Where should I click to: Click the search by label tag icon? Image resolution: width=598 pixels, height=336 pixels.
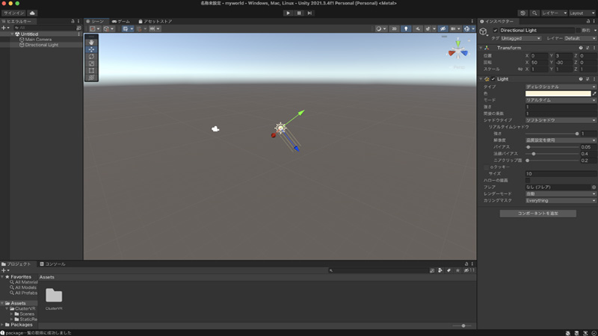coord(449,270)
